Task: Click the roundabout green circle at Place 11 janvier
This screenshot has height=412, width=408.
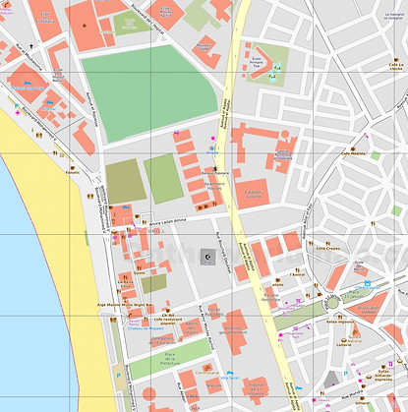Action: point(332,303)
